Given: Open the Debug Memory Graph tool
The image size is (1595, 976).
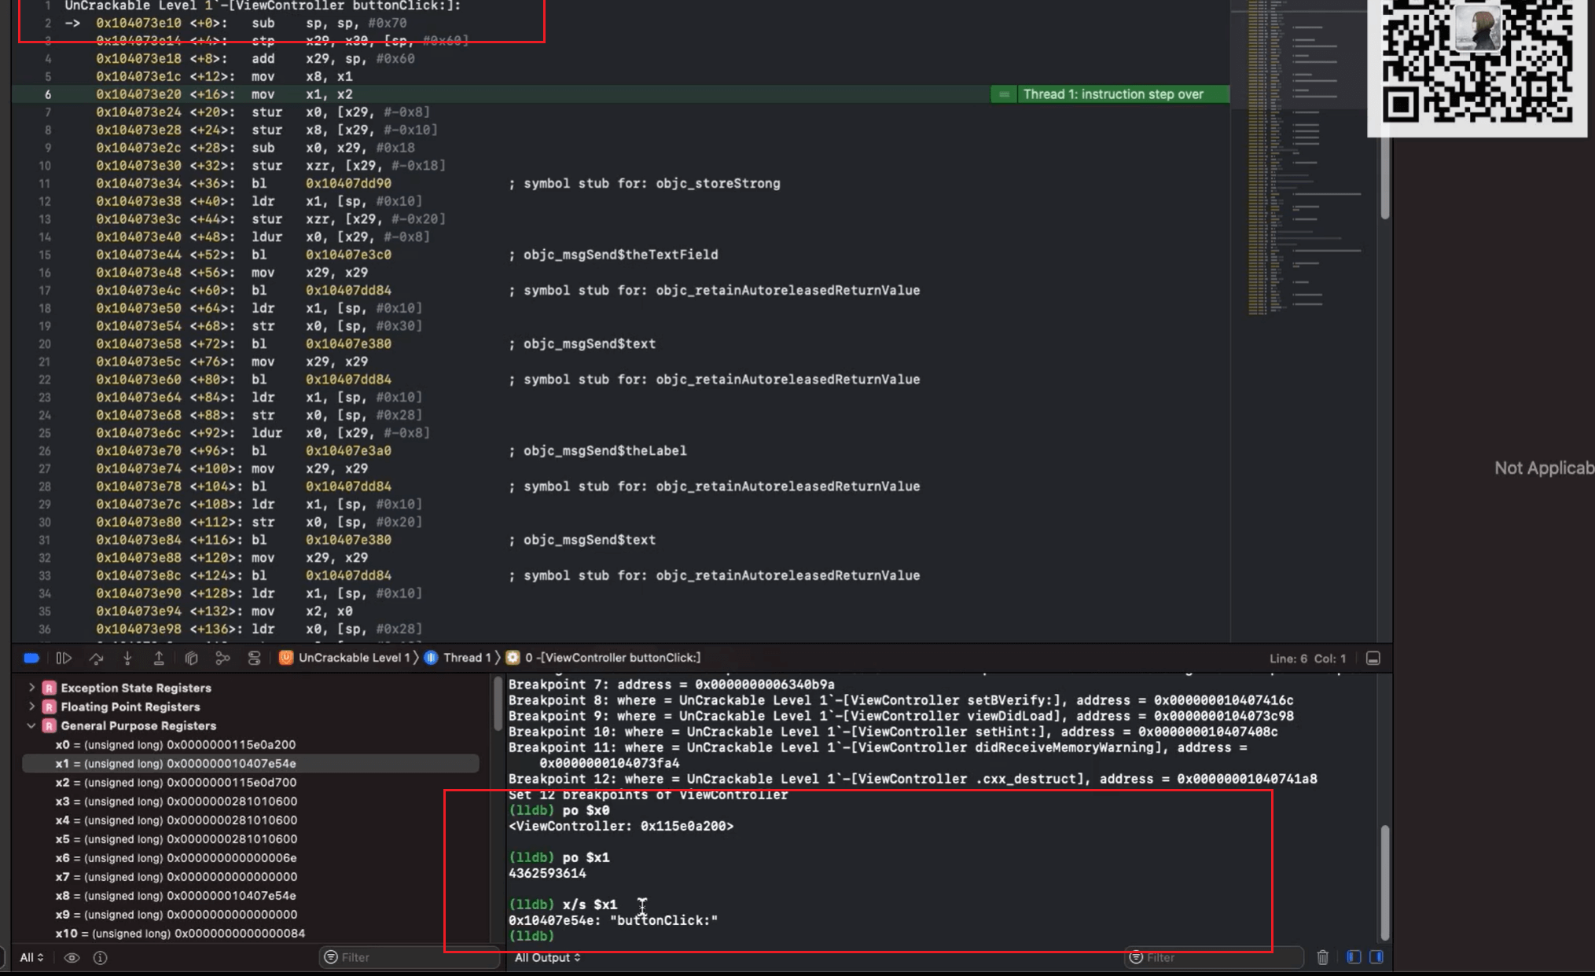Looking at the screenshot, I should click(x=222, y=658).
